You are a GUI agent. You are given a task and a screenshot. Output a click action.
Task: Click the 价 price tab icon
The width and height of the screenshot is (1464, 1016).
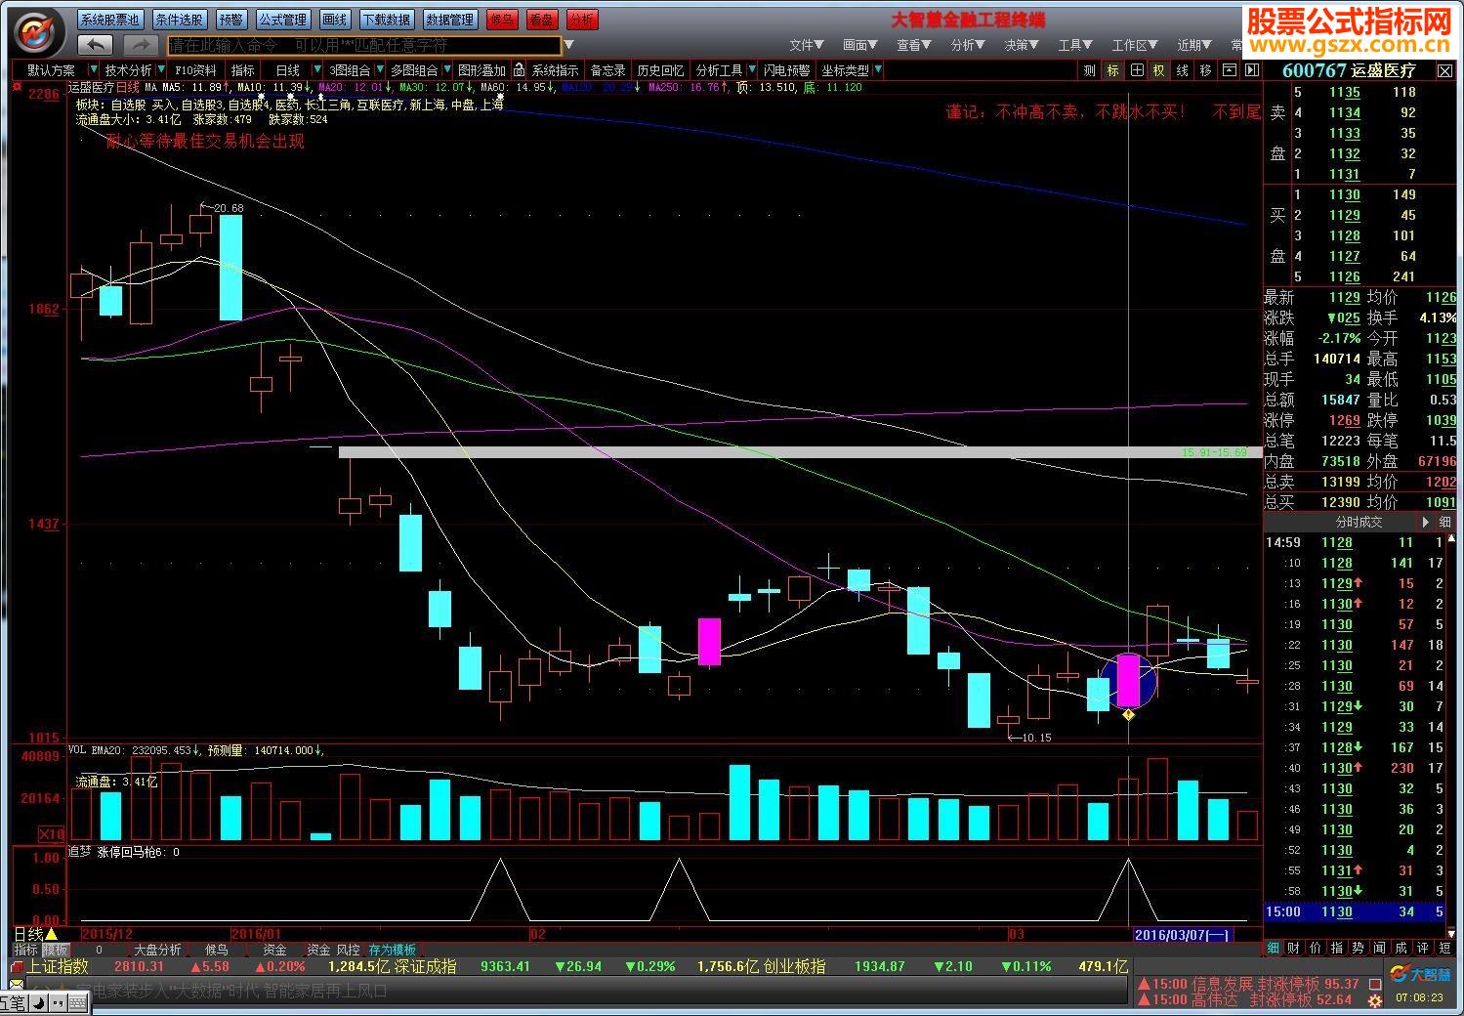click(1315, 948)
